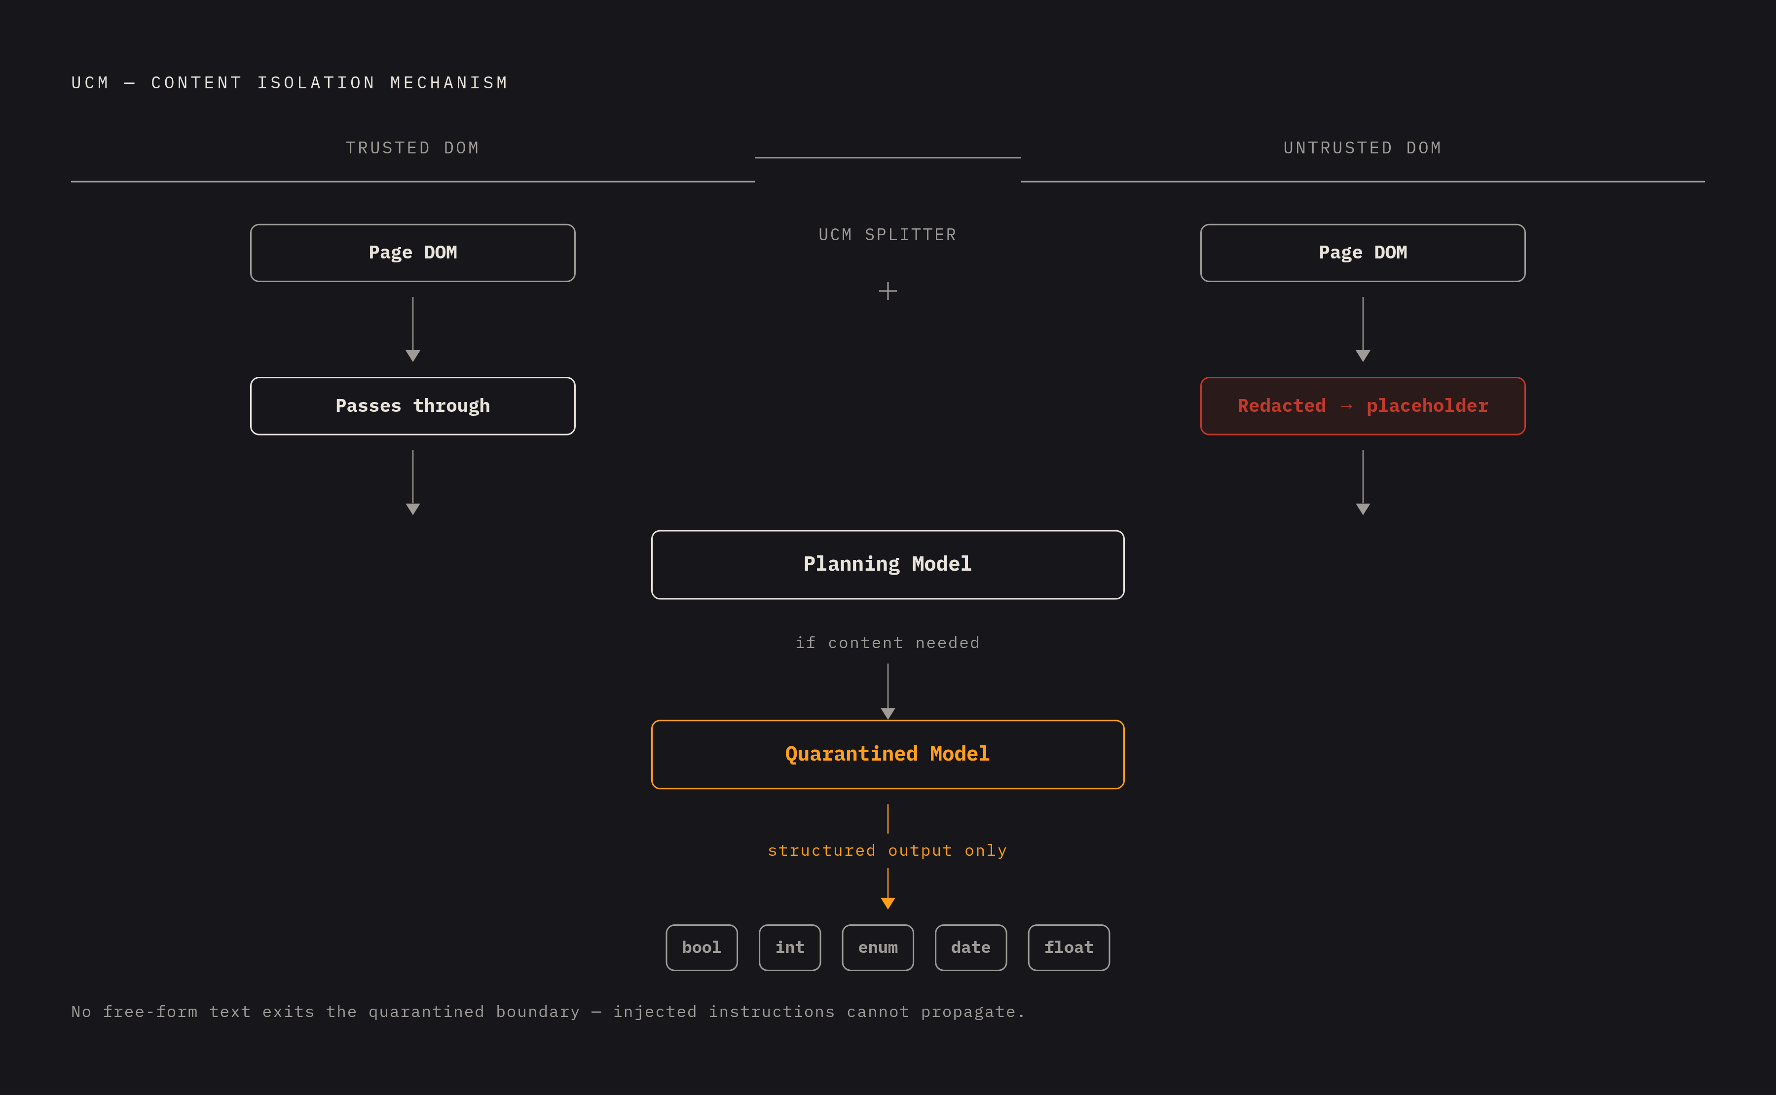Click the UCM SPLITTER label
Viewport: 1776px width, 1095px height.
pos(888,235)
